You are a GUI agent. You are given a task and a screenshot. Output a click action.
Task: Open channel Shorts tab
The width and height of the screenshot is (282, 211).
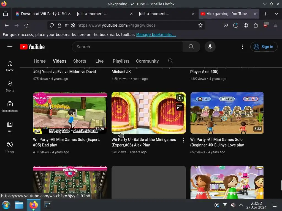(80, 61)
